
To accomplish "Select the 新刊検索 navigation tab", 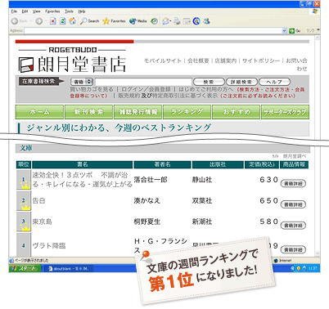I will [x=88, y=112].
